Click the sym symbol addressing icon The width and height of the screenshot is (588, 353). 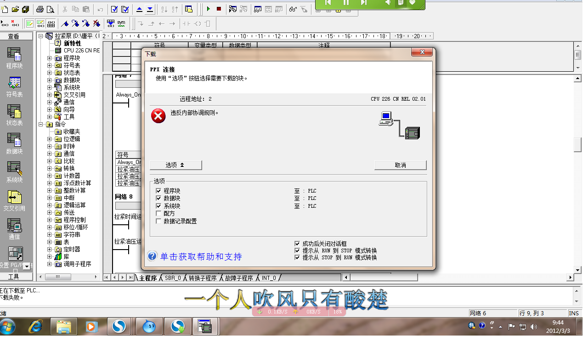(x=121, y=23)
